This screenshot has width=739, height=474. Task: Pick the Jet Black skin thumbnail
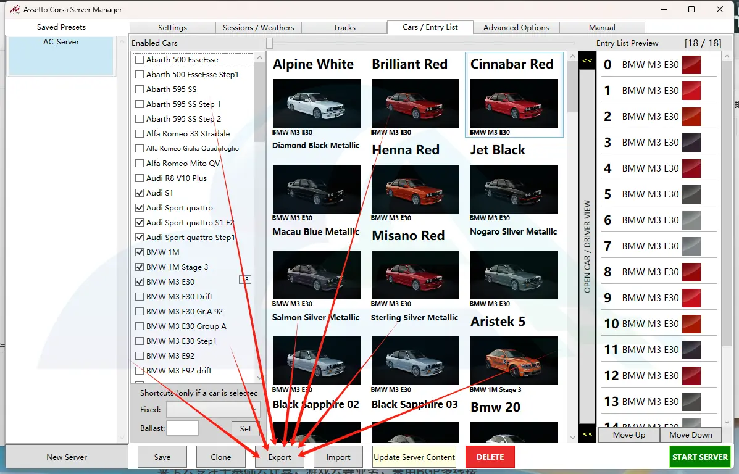click(x=514, y=189)
